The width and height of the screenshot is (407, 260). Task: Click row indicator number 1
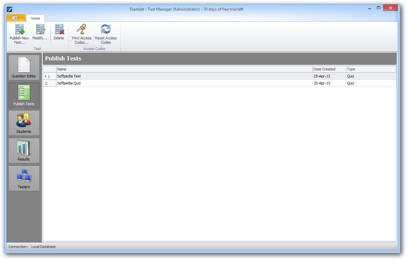[49, 76]
